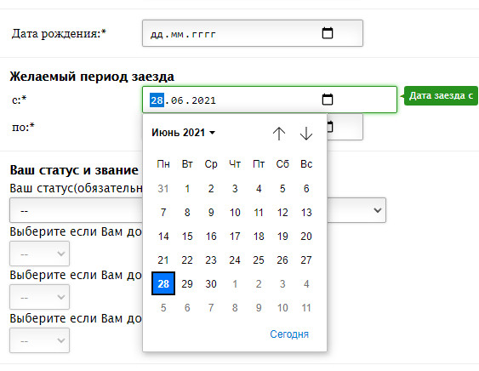The height and width of the screenshot is (371, 479).
Task: Select month 06 segment in date field
Action: pyautogui.click(x=178, y=100)
